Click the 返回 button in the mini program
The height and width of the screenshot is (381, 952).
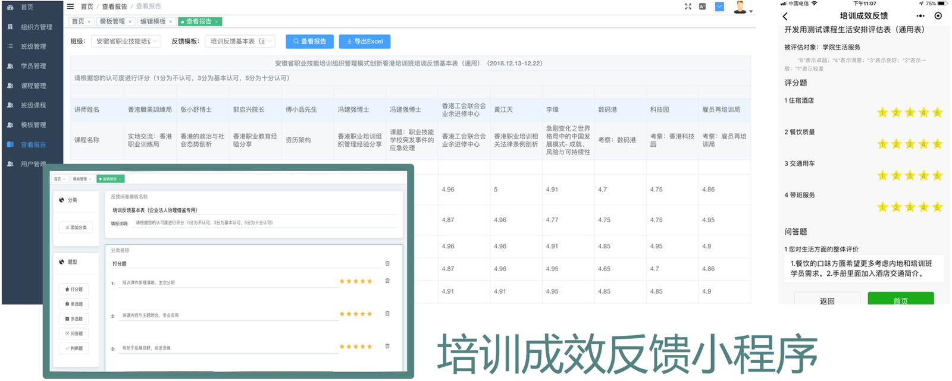[827, 300]
